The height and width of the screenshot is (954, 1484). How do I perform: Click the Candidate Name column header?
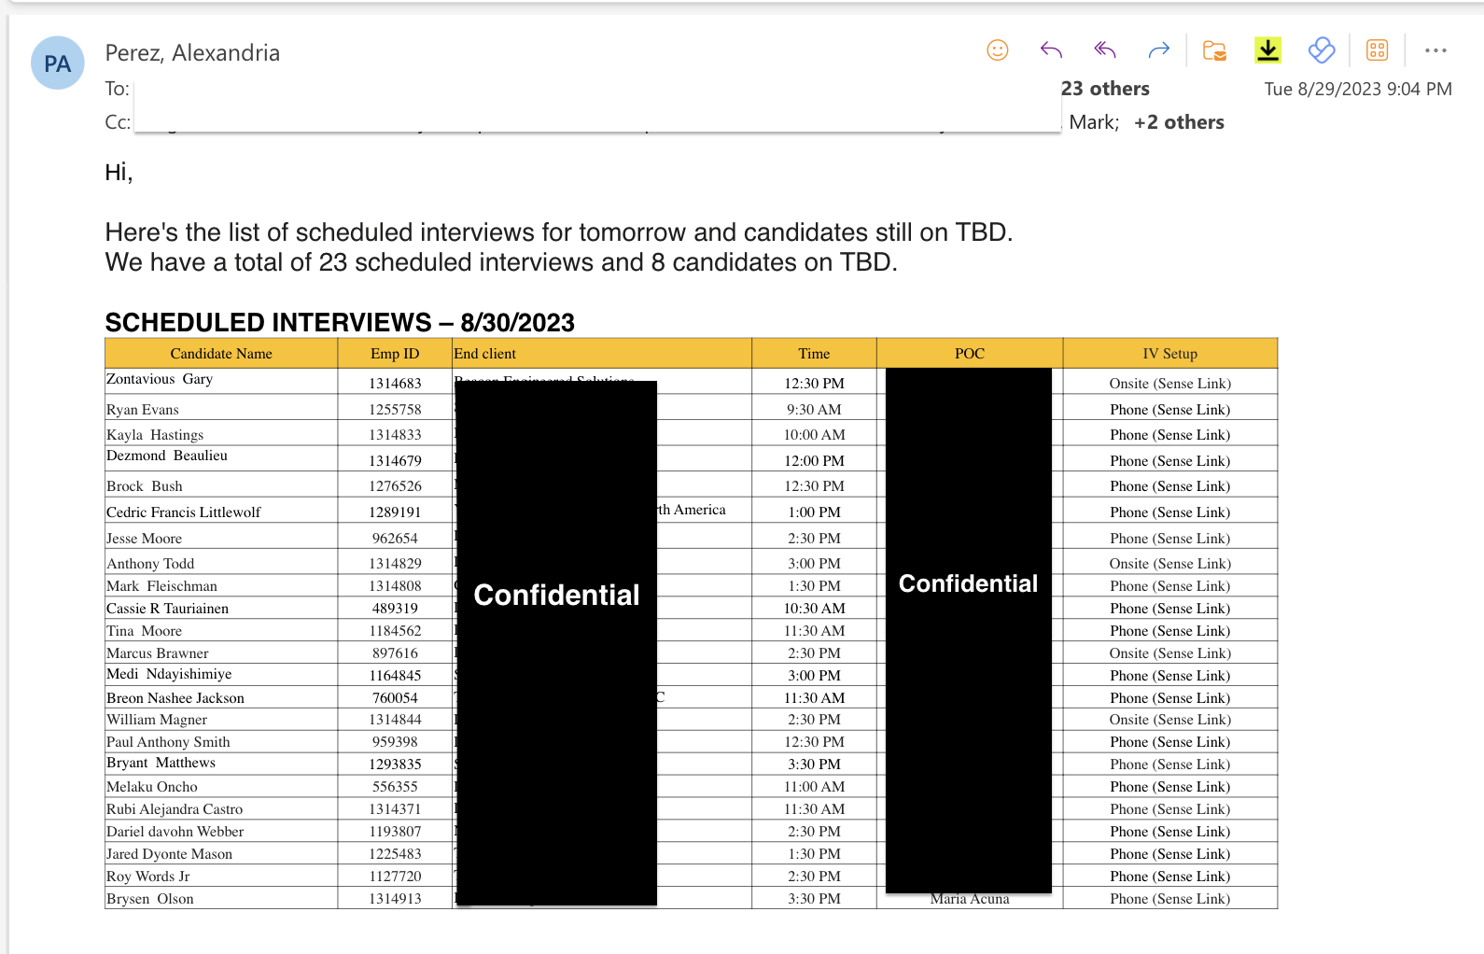click(x=221, y=354)
